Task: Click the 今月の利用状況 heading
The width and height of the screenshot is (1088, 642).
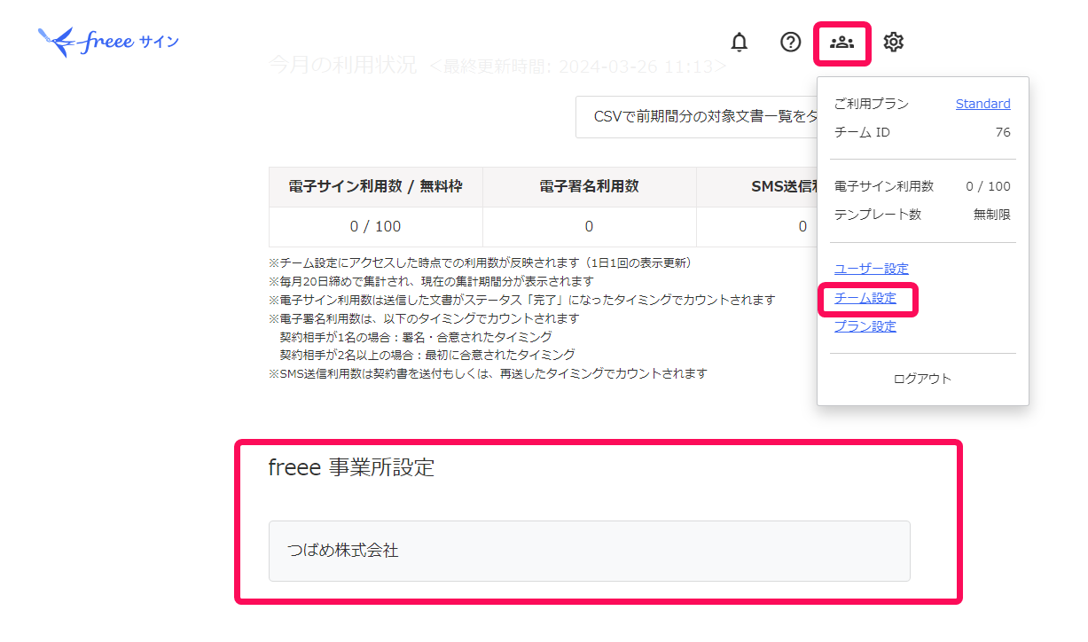Action: tap(342, 66)
